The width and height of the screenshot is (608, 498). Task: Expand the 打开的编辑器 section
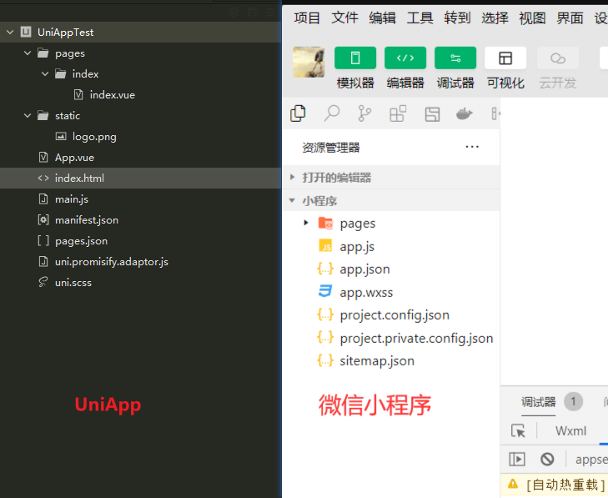pyautogui.click(x=391, y=178)
